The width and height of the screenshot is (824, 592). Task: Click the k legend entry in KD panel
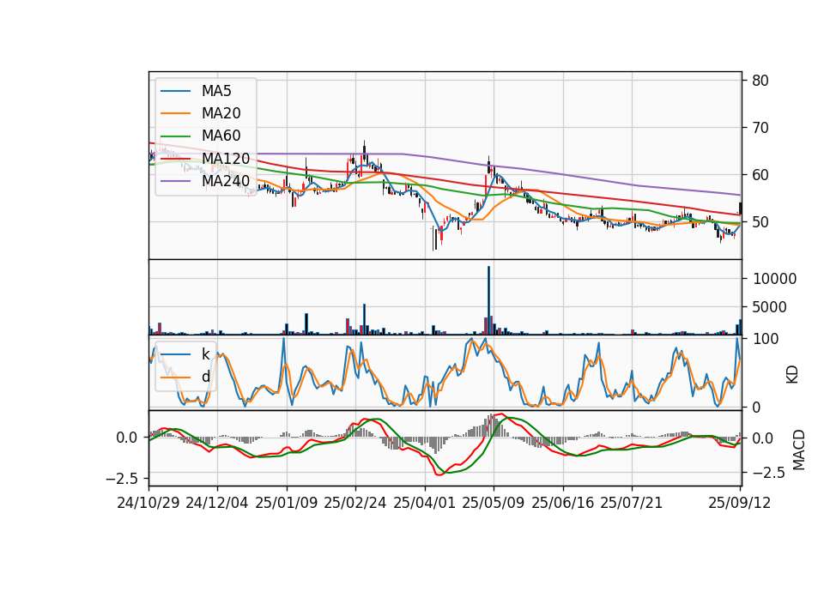205,354
